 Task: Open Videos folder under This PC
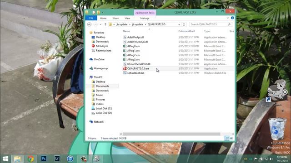tap(100, 104)
